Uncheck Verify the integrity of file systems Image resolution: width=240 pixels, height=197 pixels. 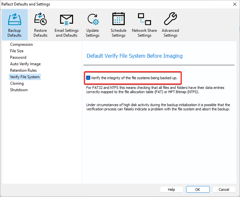click(x=88, y=78)
